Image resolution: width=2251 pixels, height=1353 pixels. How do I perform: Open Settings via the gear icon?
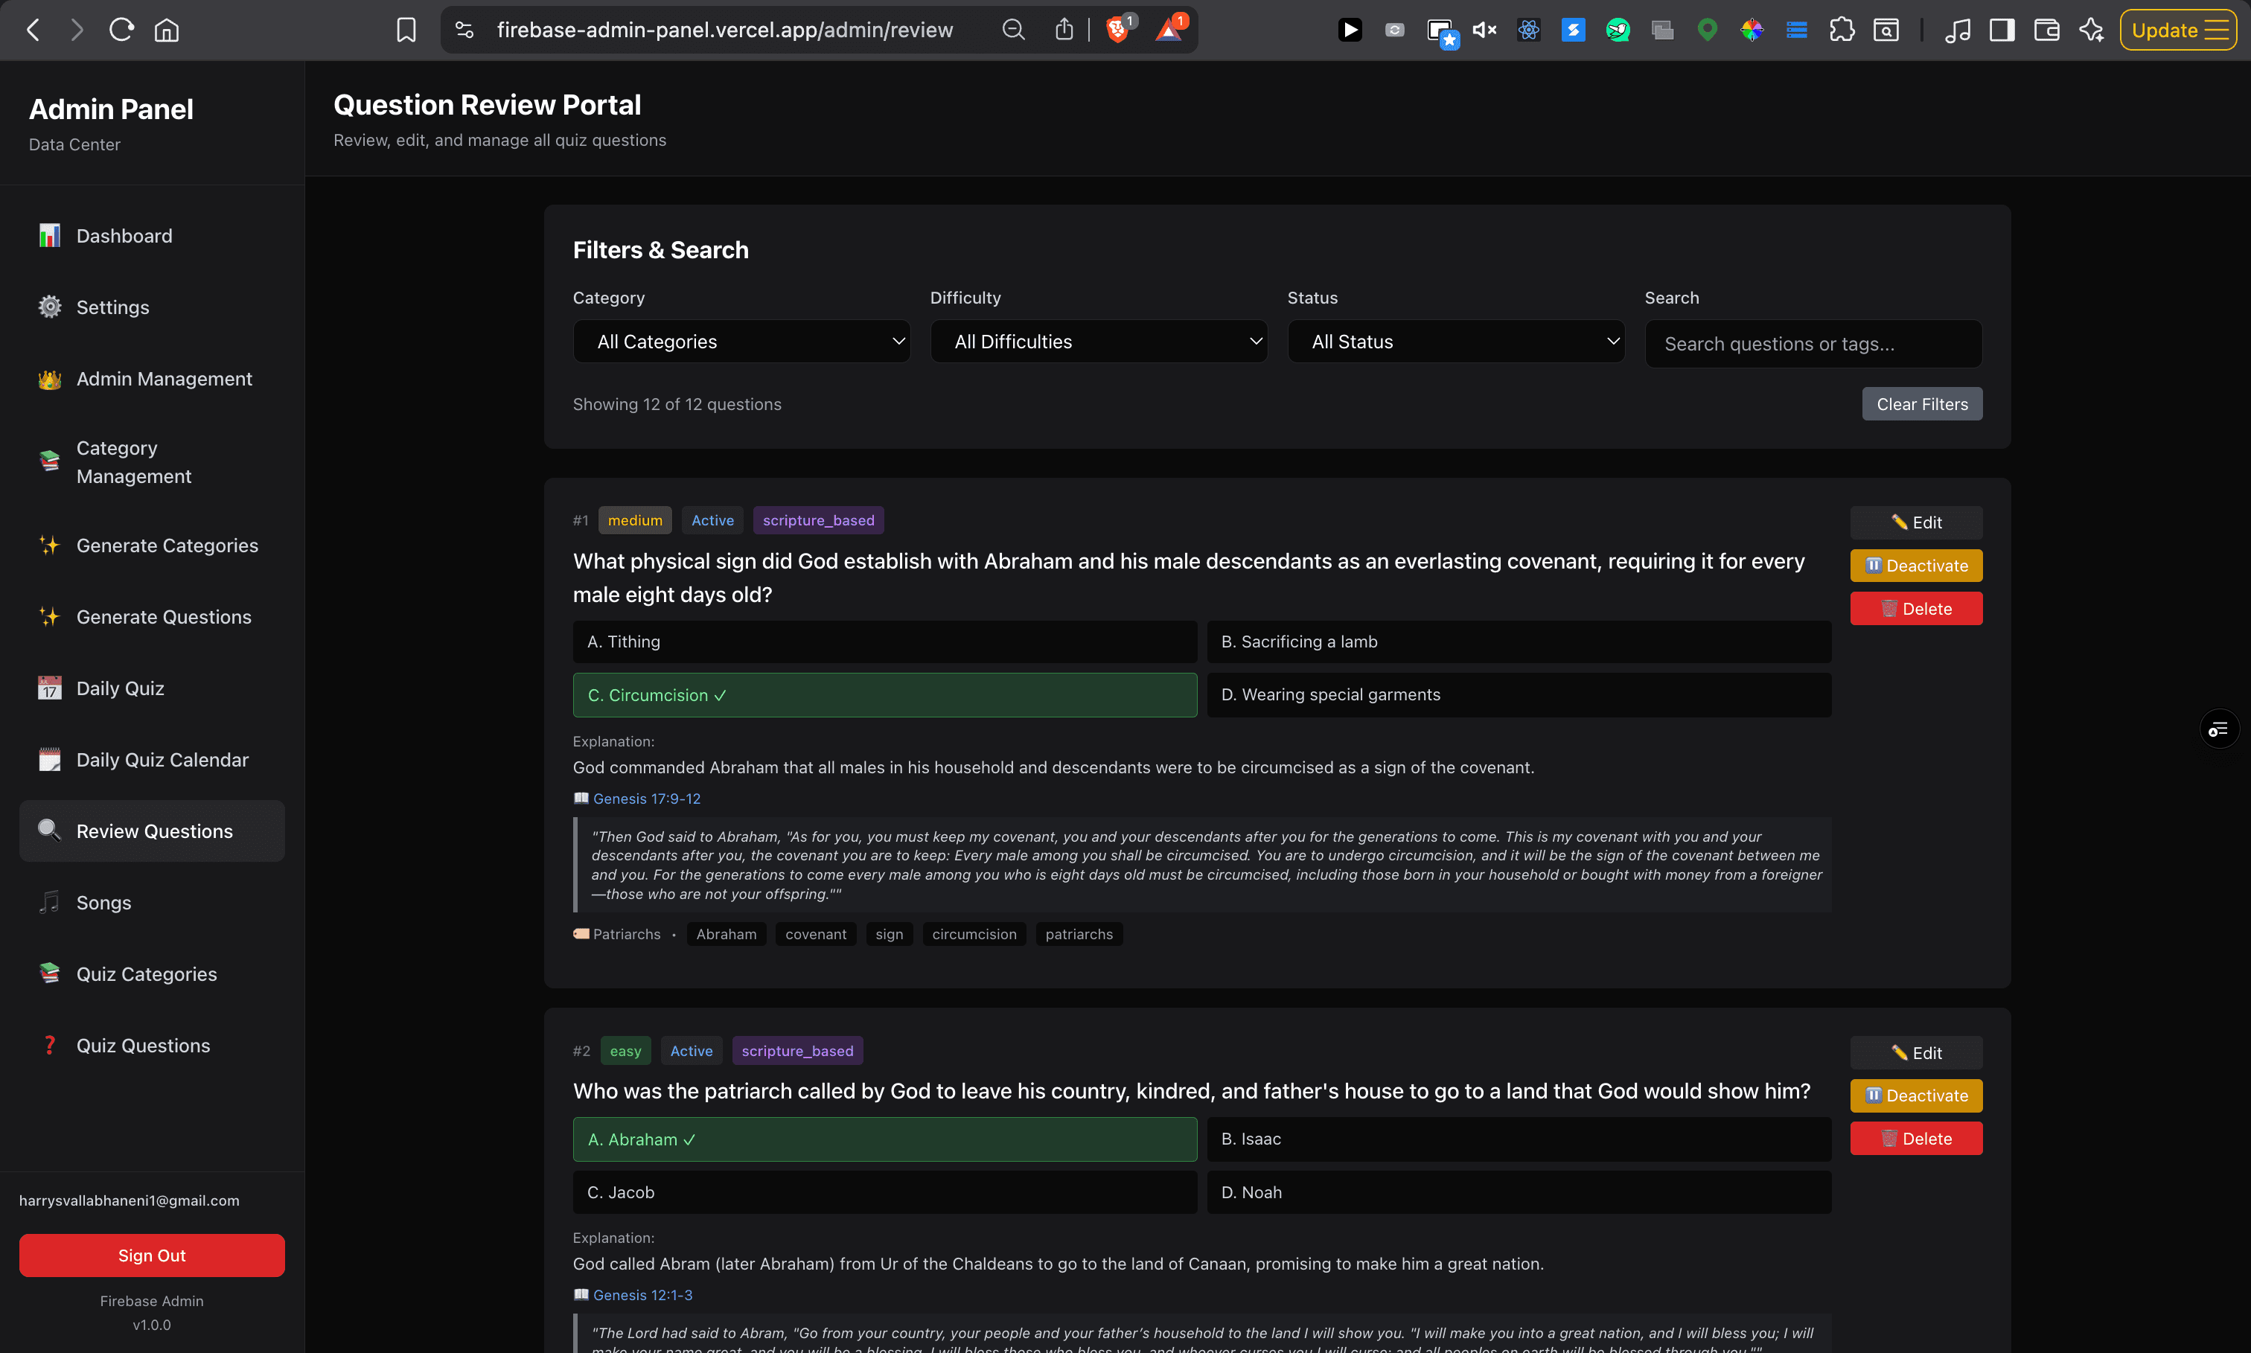pyautogui.click(x=48, y=307)
